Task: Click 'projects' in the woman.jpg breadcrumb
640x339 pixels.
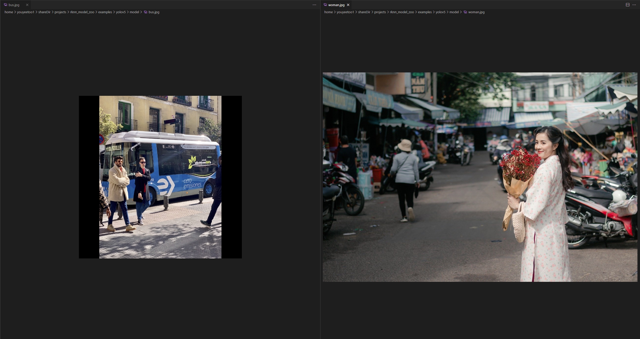Action: (380, 12)
